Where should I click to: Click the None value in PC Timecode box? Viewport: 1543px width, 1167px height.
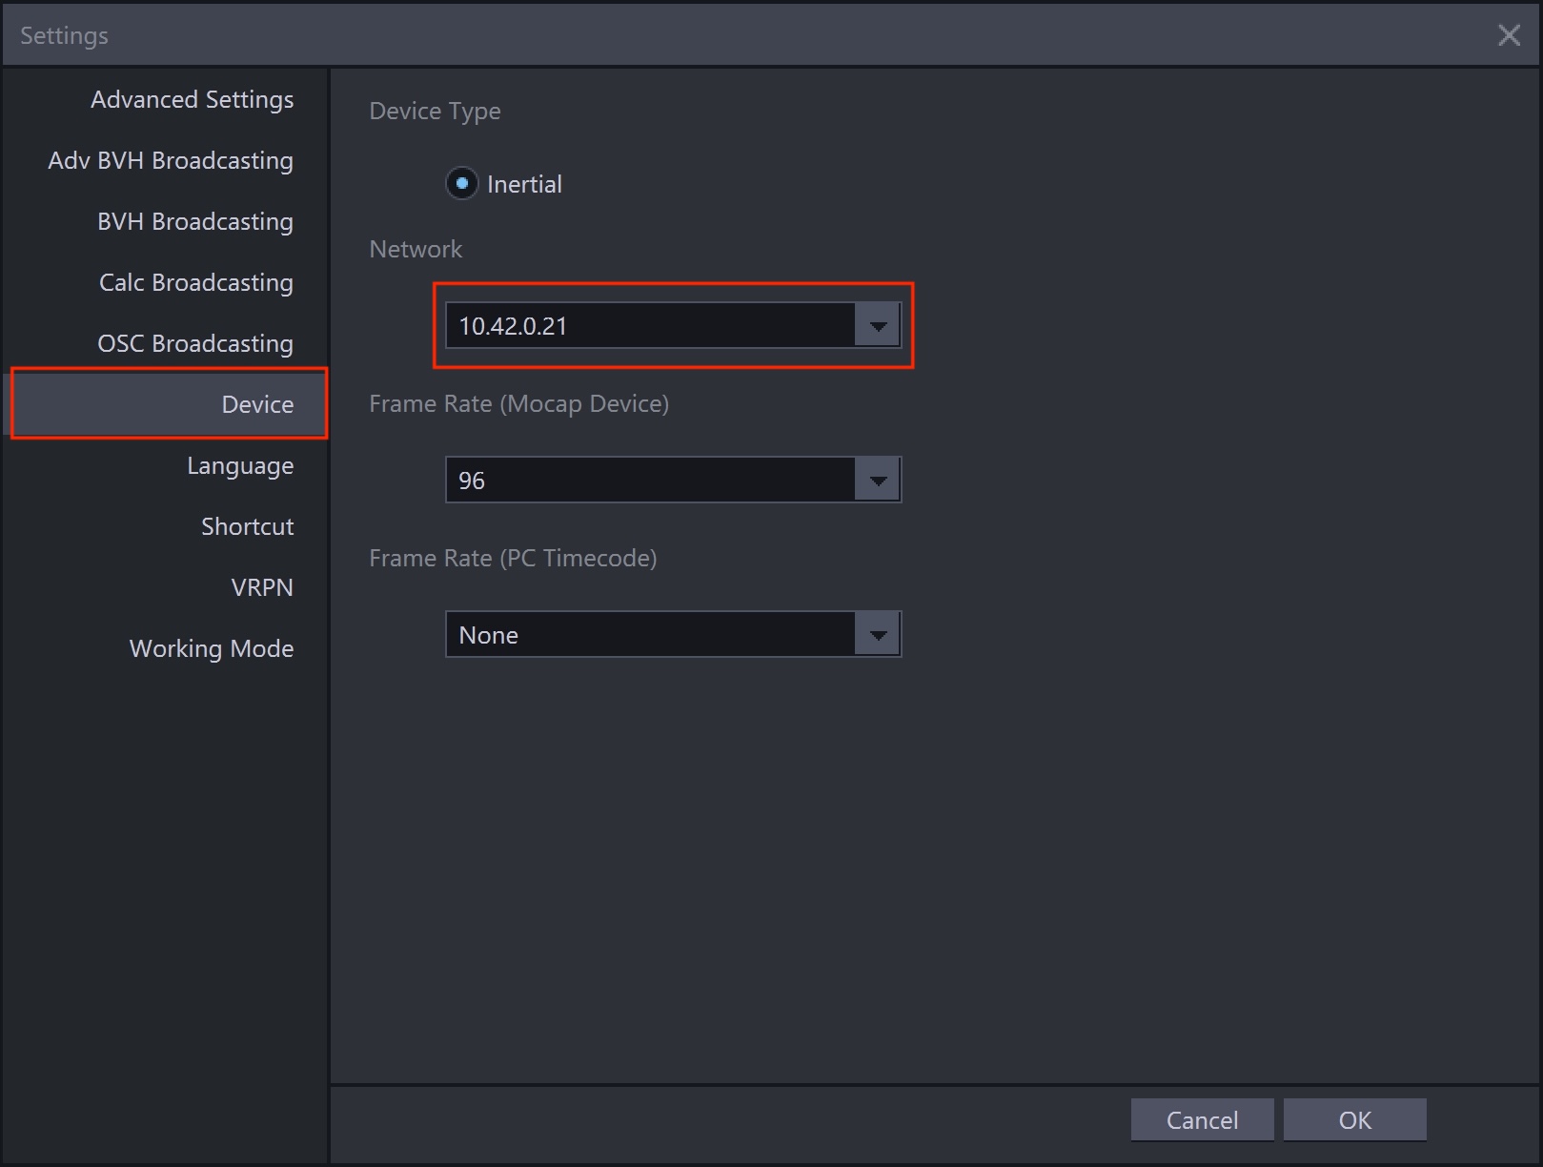point(650,635)
